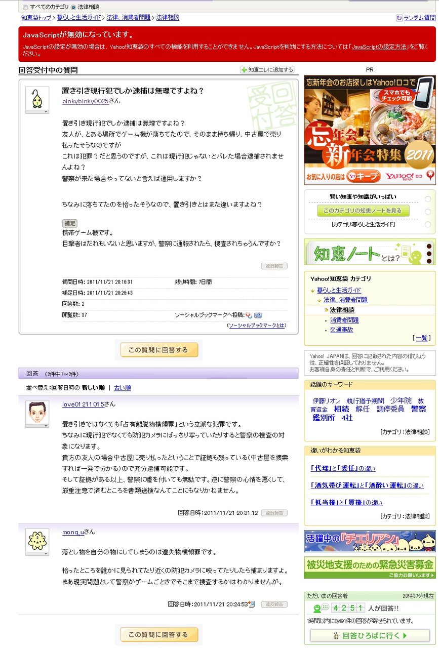This screenshot has width=439, height=648.
Task: Select the first radio dot in the 知恵ノート box
Action: (428, 199)
